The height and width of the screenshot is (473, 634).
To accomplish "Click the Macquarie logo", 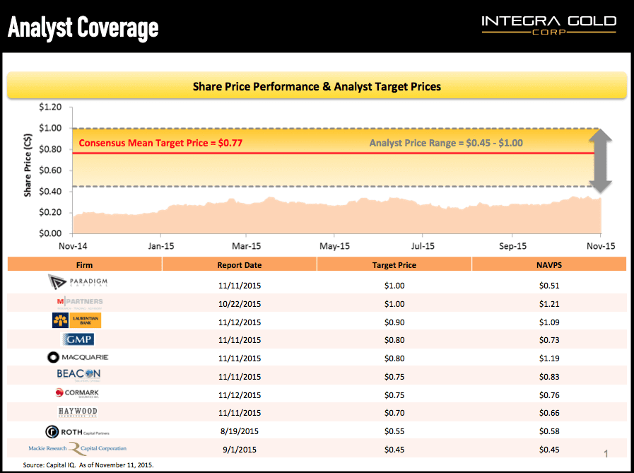I will 78,357.
